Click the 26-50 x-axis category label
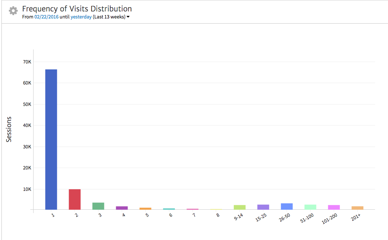 pos(285,218)
